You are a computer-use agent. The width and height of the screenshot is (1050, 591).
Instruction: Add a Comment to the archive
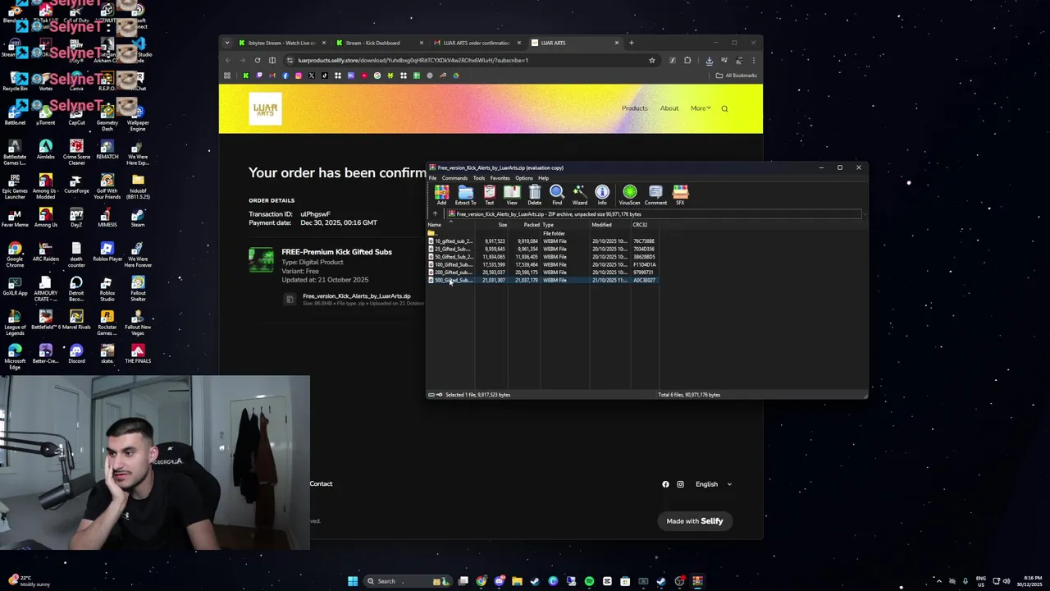click(x=655, y=195)
